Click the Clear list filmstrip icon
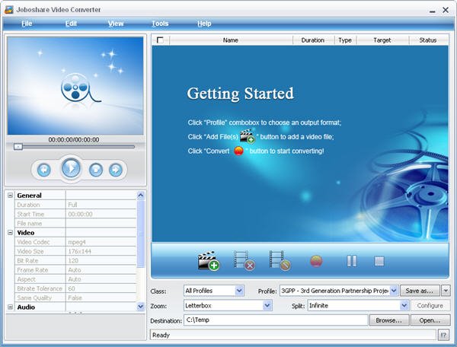The width and height of the screenshot is (457, 347). 280,261
